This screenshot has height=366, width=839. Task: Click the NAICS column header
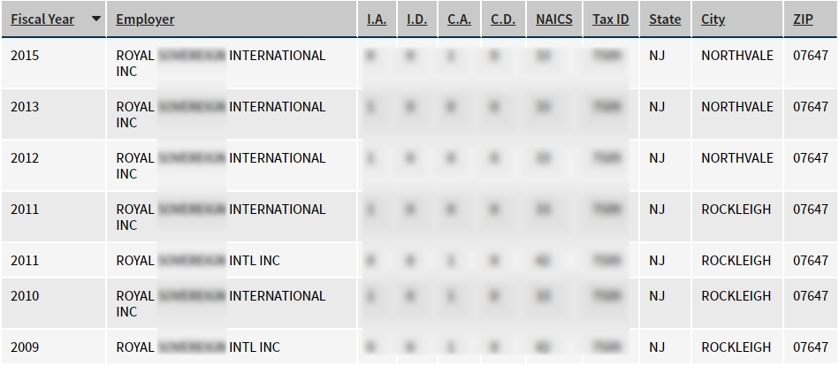[x=554, y=19]
